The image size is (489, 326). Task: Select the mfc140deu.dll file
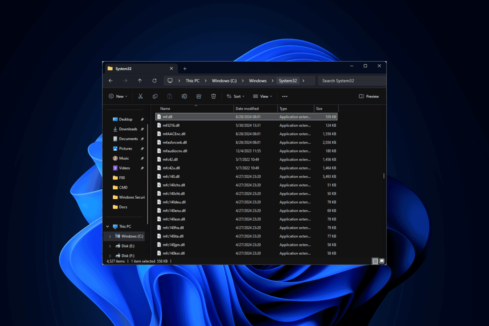[x=246, y=202]
